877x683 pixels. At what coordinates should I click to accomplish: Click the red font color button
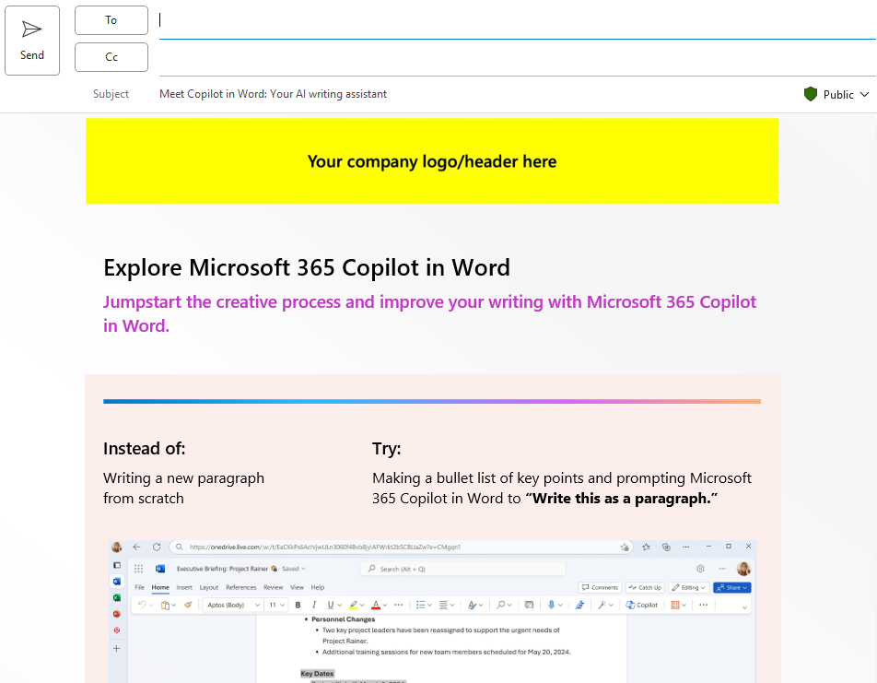[x=376, y=605]
